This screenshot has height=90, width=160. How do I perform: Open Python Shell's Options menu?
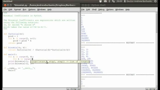point(110,9)
